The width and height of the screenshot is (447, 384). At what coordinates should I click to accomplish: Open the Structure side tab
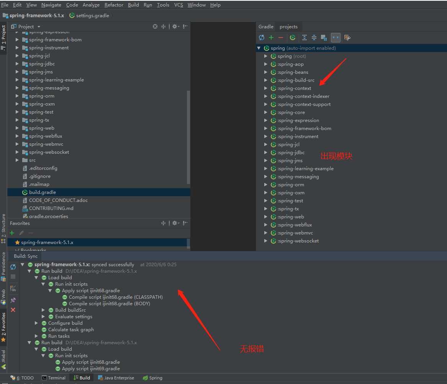pos(3,229)
